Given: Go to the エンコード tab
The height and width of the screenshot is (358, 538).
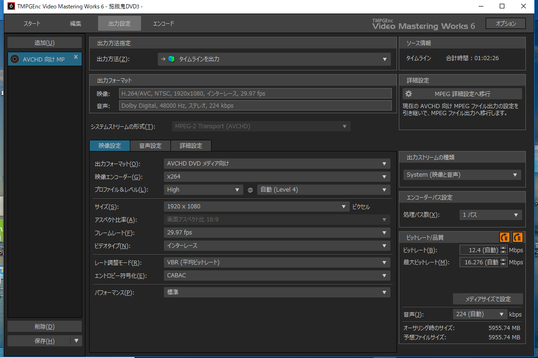Looking at the screenshot, I should (163, 24).
